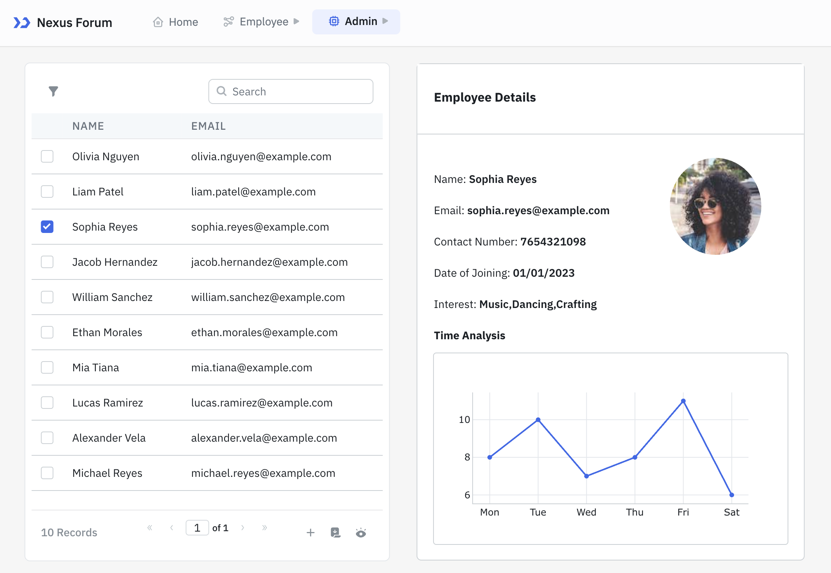Select the checkbox for Michael Reyes

click(x=47, y=473)
